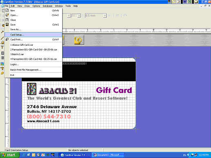Screen dimensions: 211x158
Task: Click the landscape image tool icon
Action: click(x=2, y=64)
